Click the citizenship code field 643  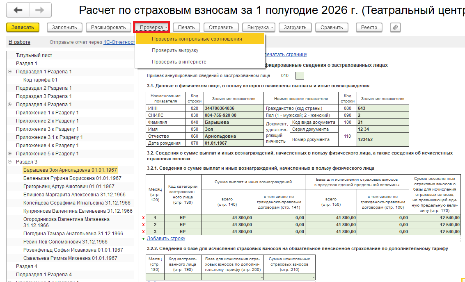[383, 109]
